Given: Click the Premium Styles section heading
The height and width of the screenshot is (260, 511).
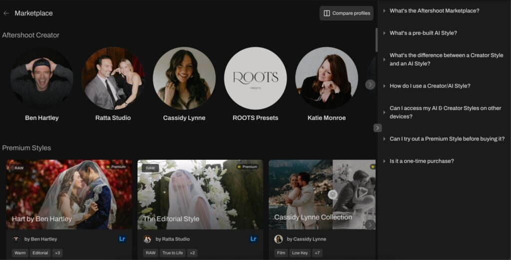Looking at the screenshot, I should coord(26,148).
